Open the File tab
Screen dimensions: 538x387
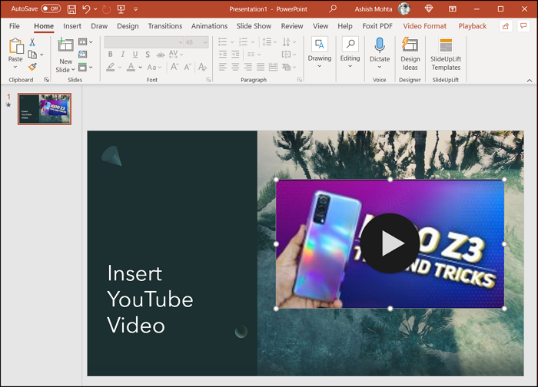pos(15,26)
